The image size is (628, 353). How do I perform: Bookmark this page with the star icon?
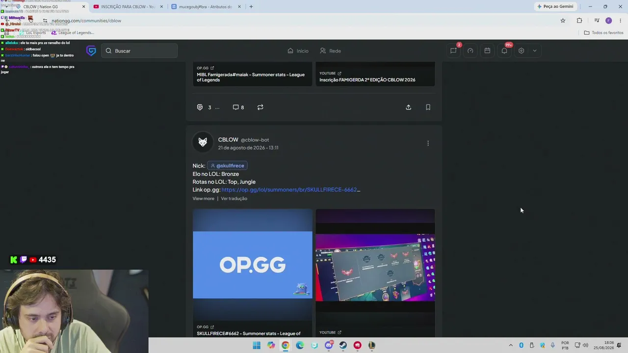563,21
